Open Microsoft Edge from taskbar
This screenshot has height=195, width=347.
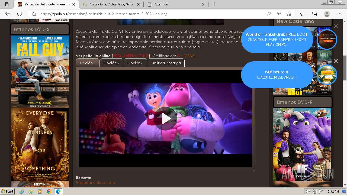point(58,191)
